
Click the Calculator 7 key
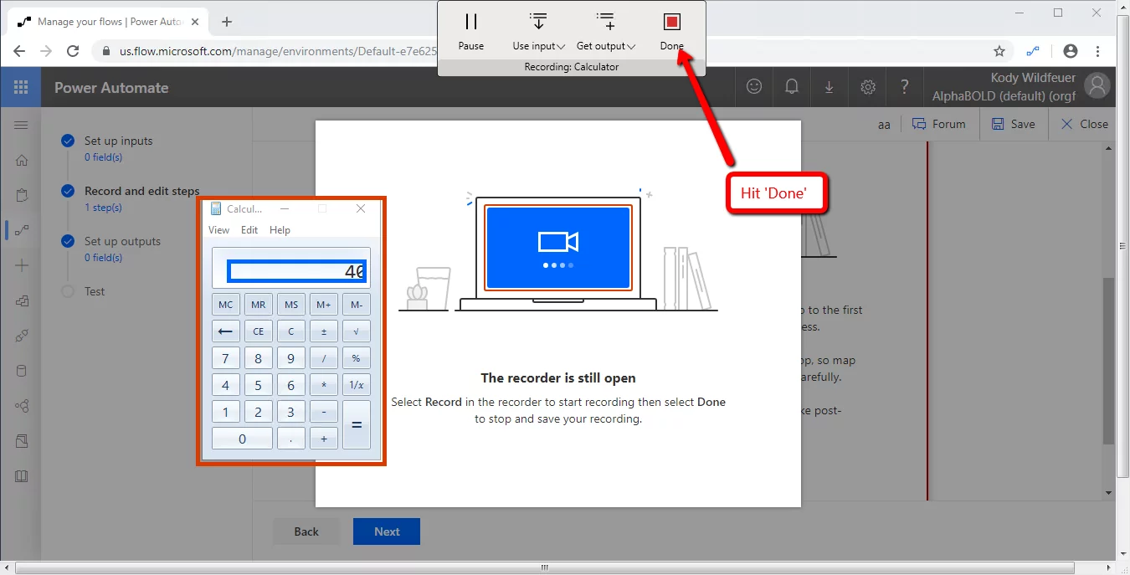pyautogui.click(x=225, y=358)
